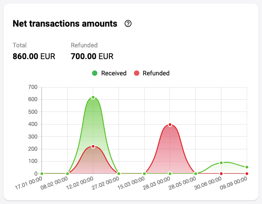Select the red Refunded point on 12.02
Image resolution: width=262 pixels, height=204 pixels.
click(x=93, y=147)
